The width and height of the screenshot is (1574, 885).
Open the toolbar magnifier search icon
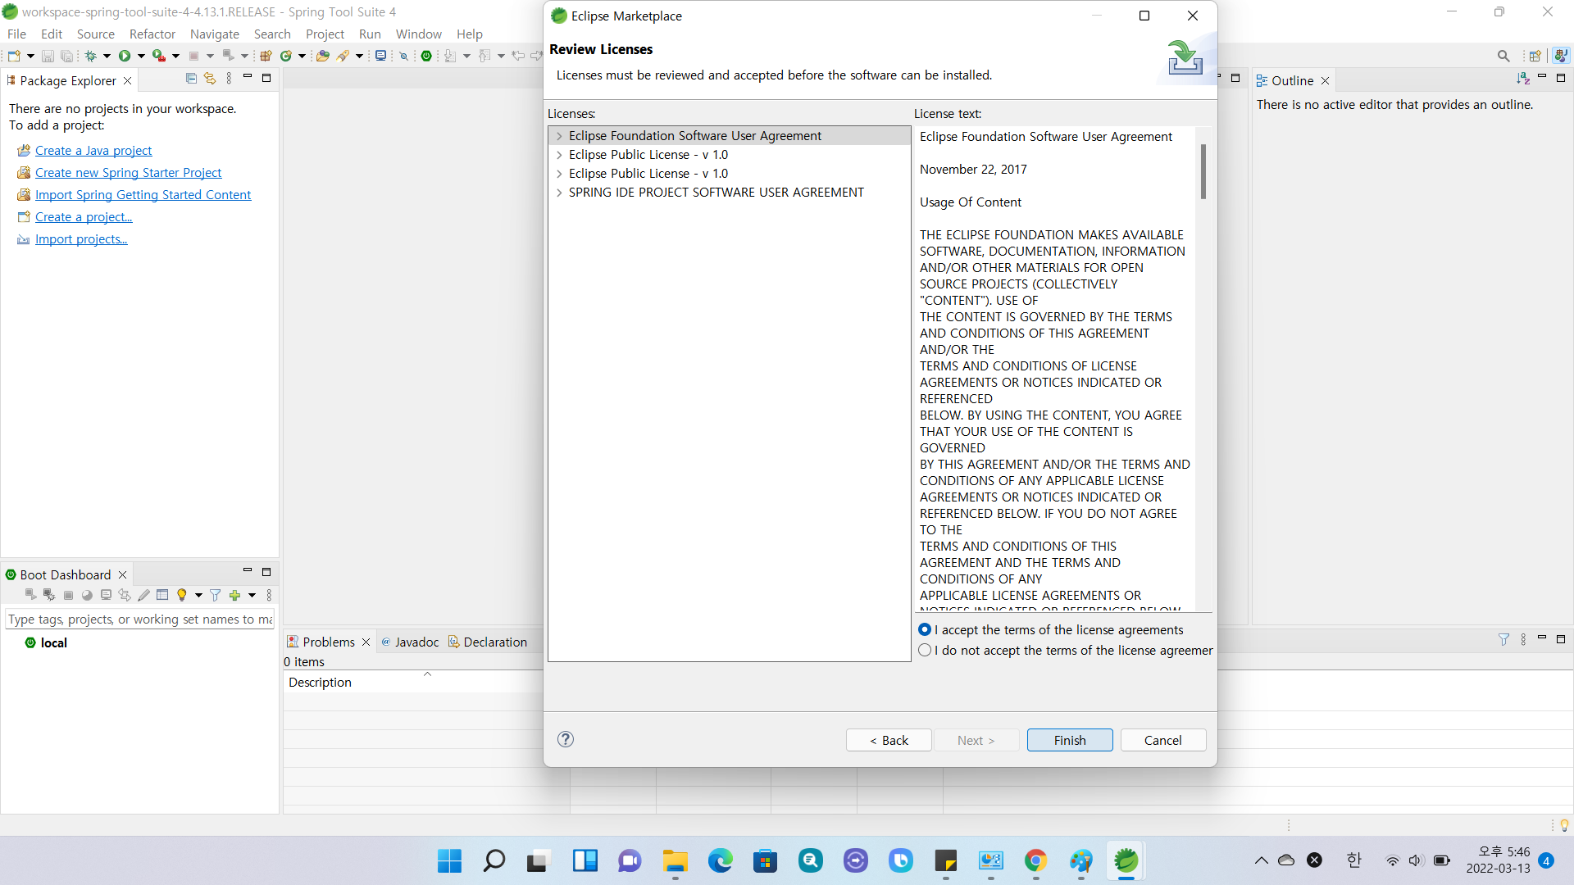point(1503,56)
